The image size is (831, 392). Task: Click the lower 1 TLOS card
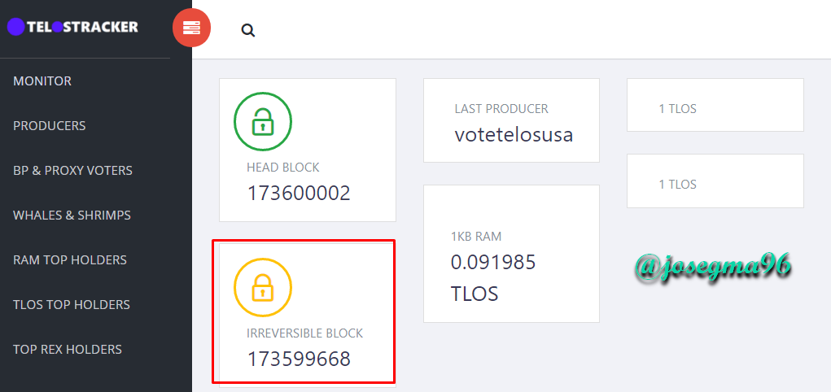[715, 181]
